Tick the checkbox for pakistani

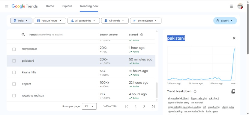point(14,61)
